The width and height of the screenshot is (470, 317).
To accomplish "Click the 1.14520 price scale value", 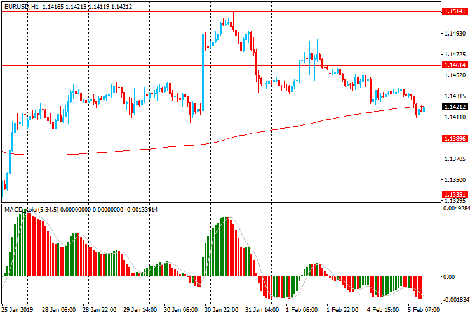I will tap(455, 75).
